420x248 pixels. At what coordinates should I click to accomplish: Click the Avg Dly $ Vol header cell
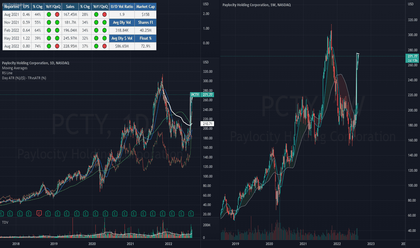(122, 38)
